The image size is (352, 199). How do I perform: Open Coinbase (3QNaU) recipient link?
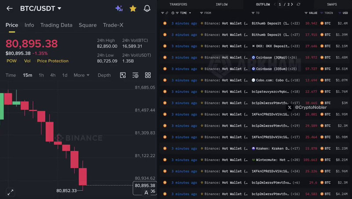click(270, 58)
